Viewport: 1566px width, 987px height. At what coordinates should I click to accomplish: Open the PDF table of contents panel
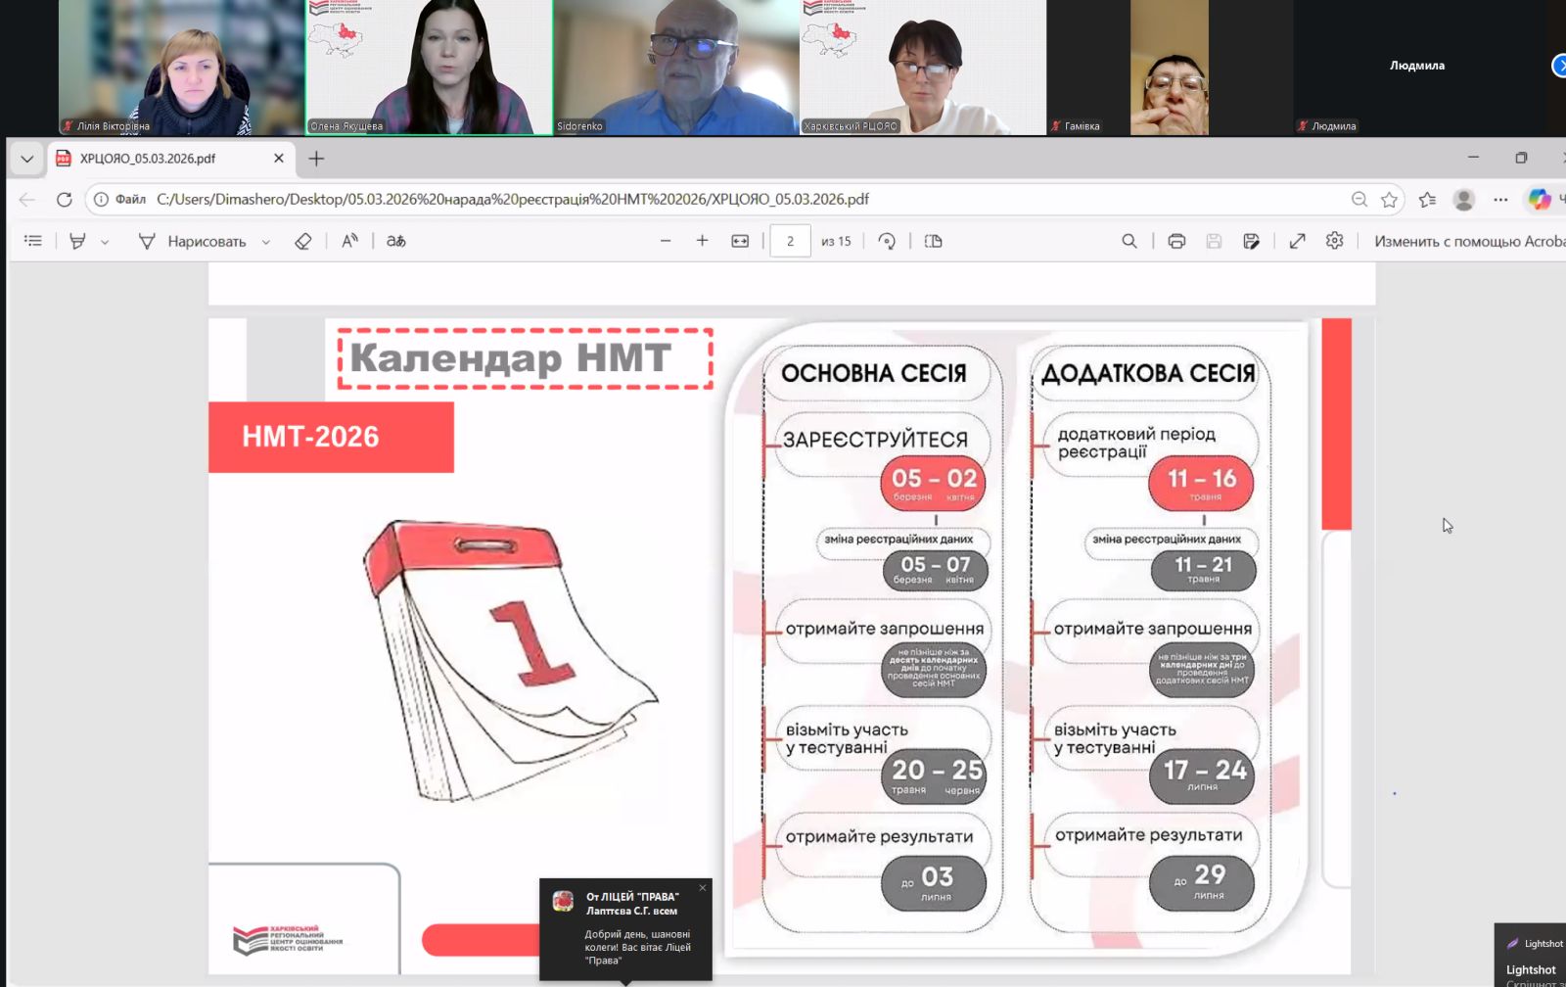pos(33,241)
